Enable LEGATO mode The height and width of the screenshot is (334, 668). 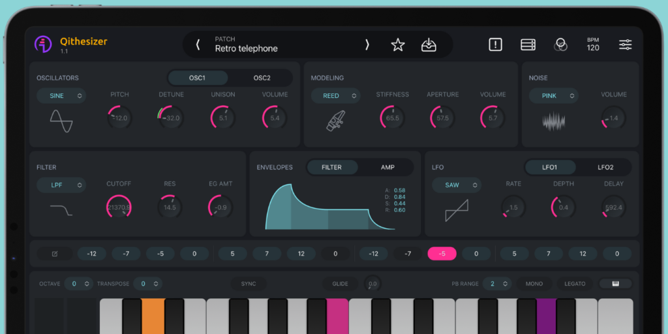pyautogui.click(x=575, y=284)
